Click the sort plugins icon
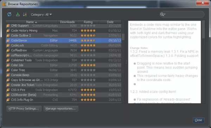Image resolution: width=211 pixels, height=128 pixels. [25, 14]
